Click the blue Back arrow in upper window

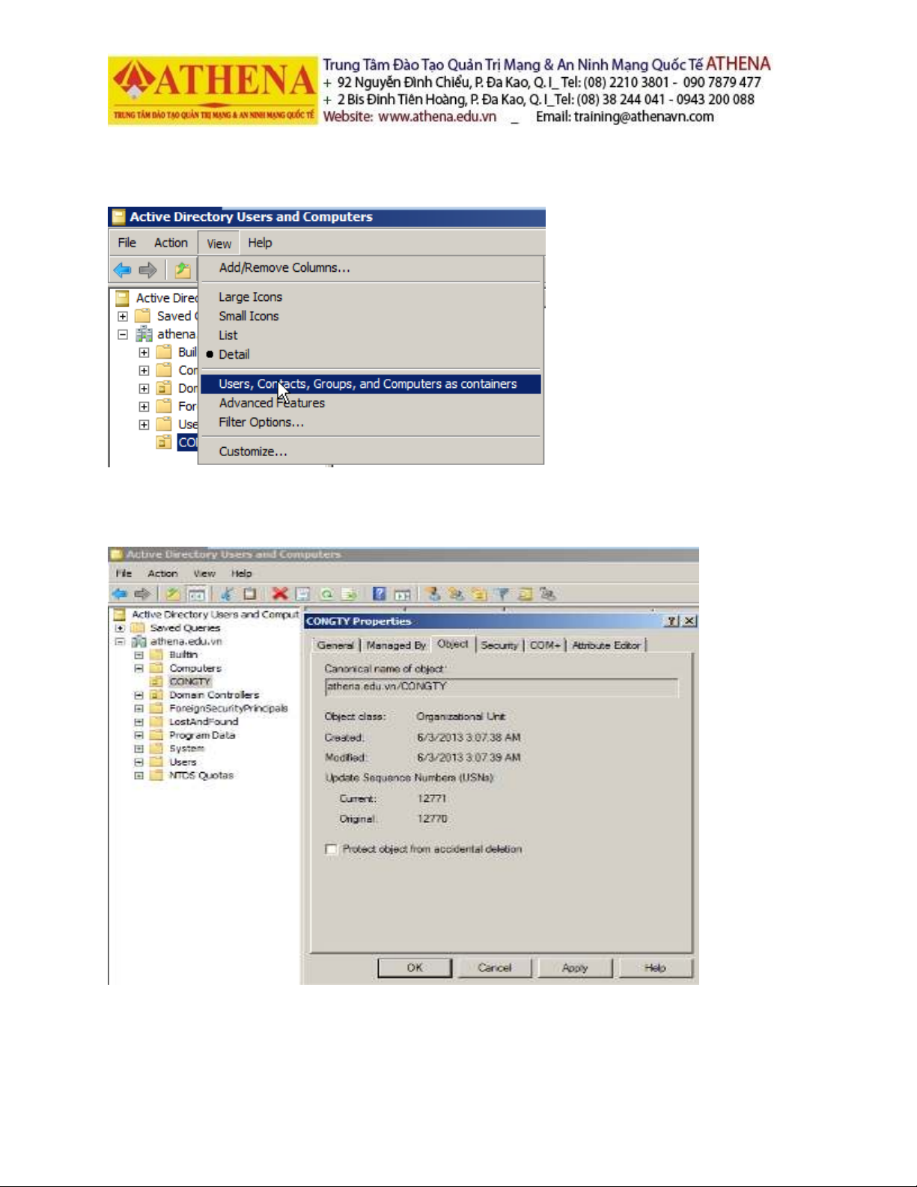[x=123, y=270]
